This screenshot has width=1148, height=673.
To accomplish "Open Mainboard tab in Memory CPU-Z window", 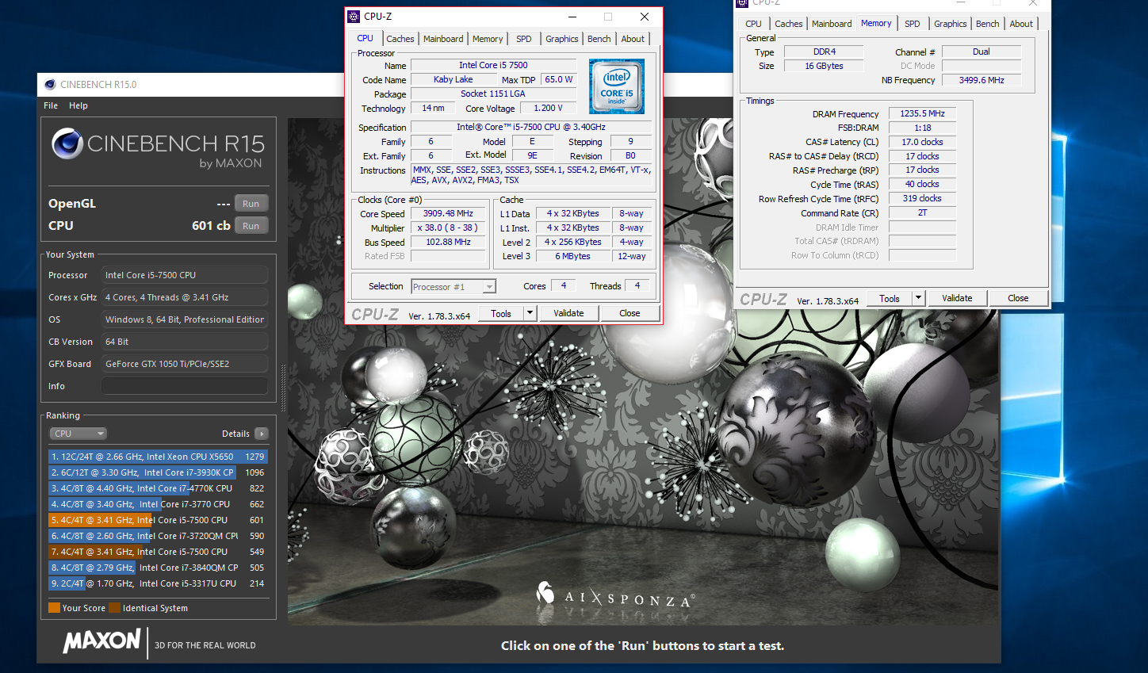I will pos(832,24).
